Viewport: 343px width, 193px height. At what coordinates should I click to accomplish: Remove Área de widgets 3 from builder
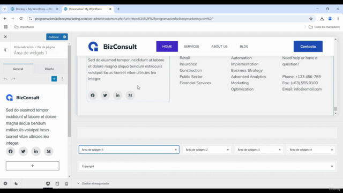click(x=280, y=150)
